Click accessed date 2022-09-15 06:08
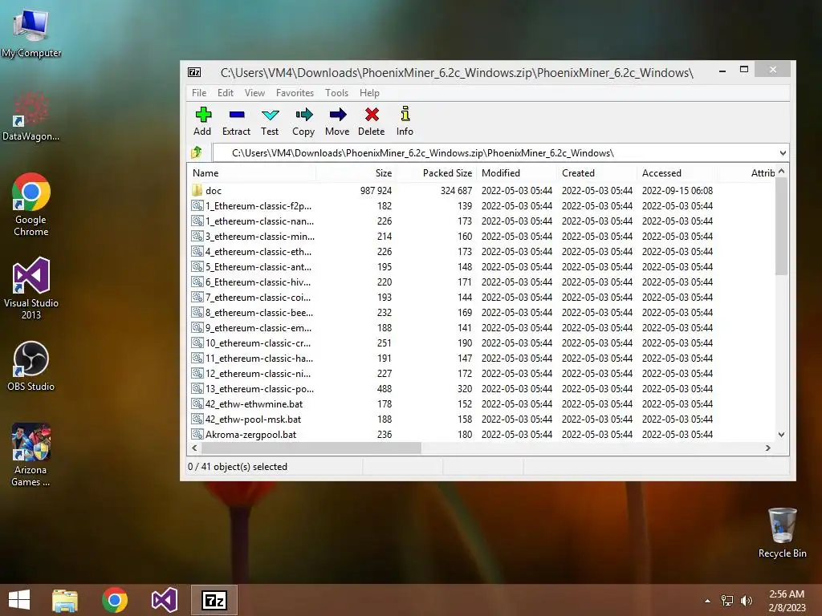The image size is (822, 616). 678,191
